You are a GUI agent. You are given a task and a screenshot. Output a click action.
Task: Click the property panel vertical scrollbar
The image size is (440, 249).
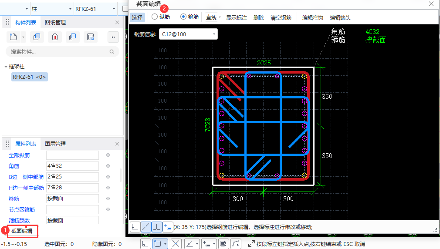coord(121,175)
